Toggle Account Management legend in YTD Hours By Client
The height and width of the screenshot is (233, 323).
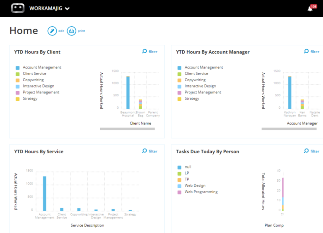point(42,67)
